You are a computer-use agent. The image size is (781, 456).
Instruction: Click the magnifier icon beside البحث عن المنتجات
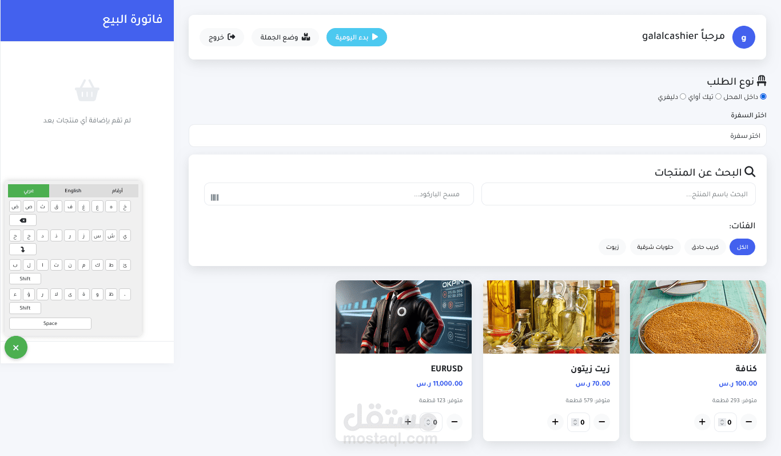pos(750,172)
